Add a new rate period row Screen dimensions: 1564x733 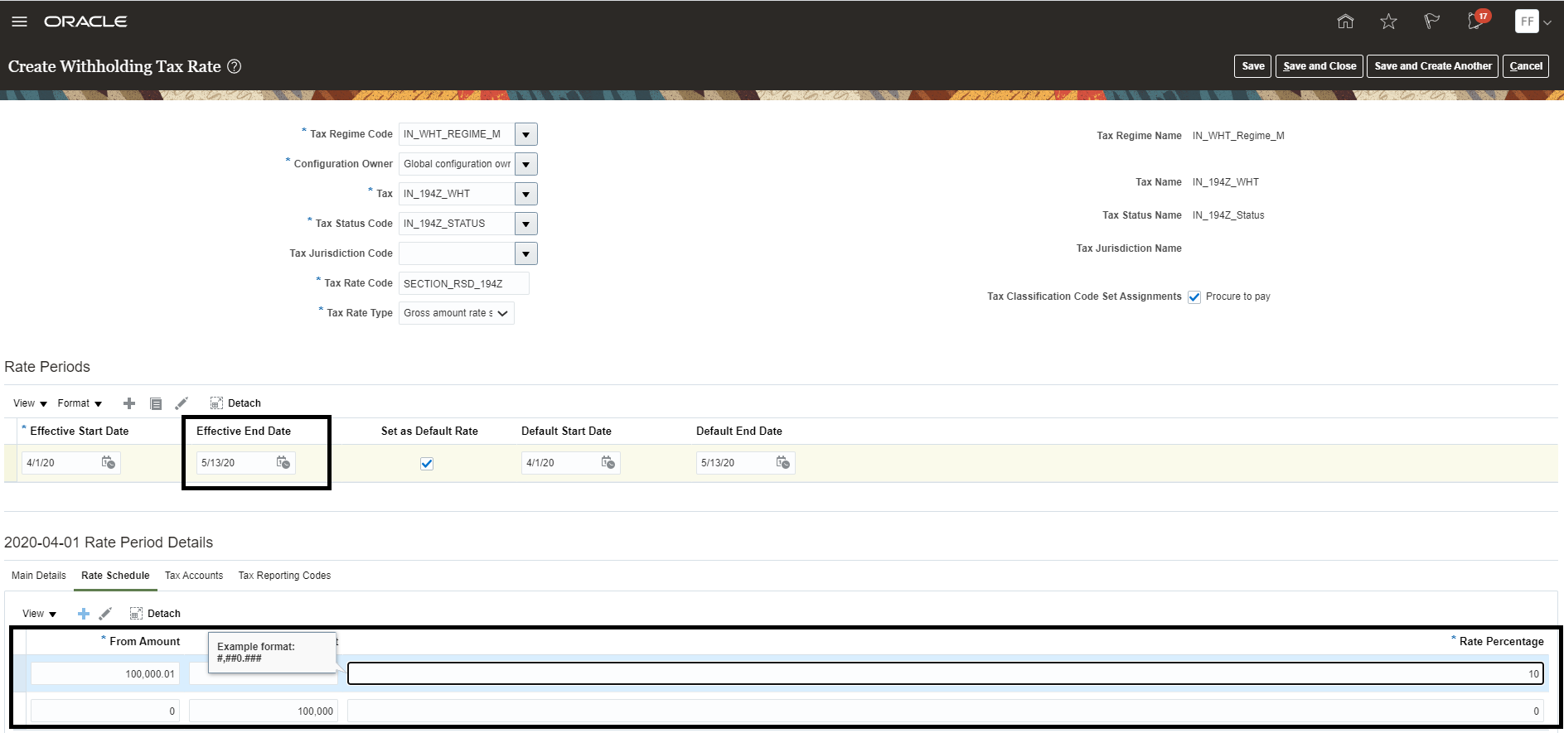[x=129, y=403]
